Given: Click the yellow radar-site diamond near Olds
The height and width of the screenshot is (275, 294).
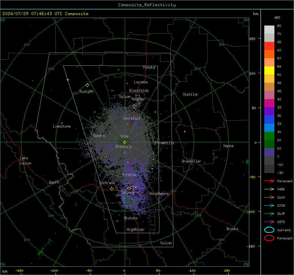Looking at the screenshot, I should click(125, 143).
